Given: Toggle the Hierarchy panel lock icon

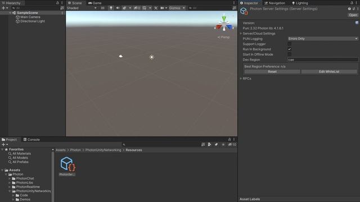Looking at the screenshot, I should 57,3.
